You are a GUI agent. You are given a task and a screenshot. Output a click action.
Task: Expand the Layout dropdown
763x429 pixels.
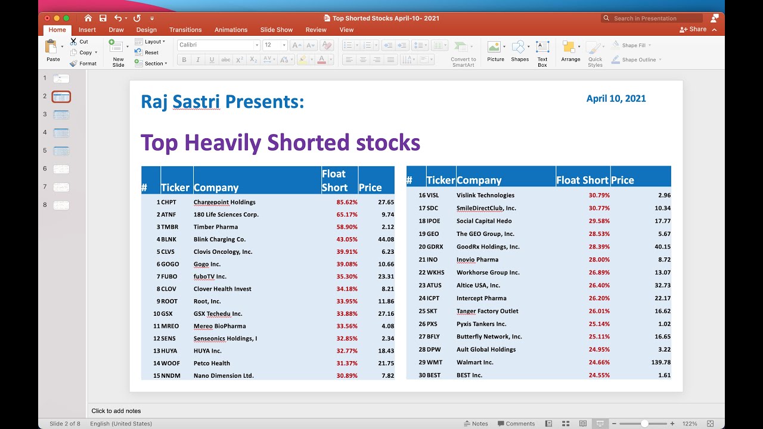click(150, 42)
